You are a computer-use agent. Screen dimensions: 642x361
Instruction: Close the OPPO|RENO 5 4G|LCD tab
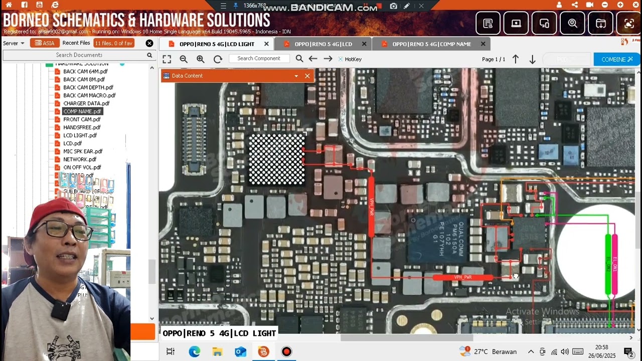pyautogui.click(x=364, y=44)
